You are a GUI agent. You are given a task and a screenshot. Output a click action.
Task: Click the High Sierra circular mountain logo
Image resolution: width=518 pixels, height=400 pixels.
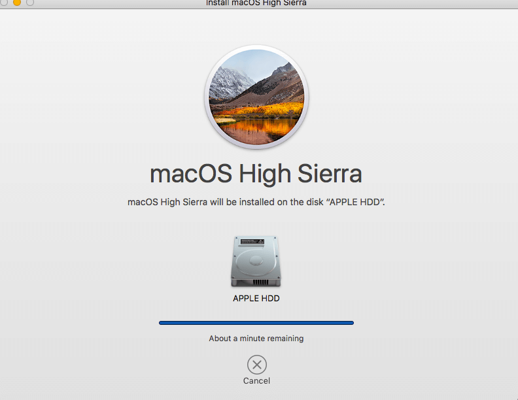click(x=256, y=98)
